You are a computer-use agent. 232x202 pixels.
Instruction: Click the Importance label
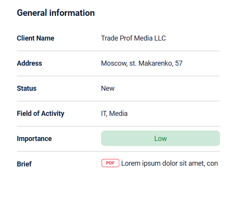click(x=34, y=139)
